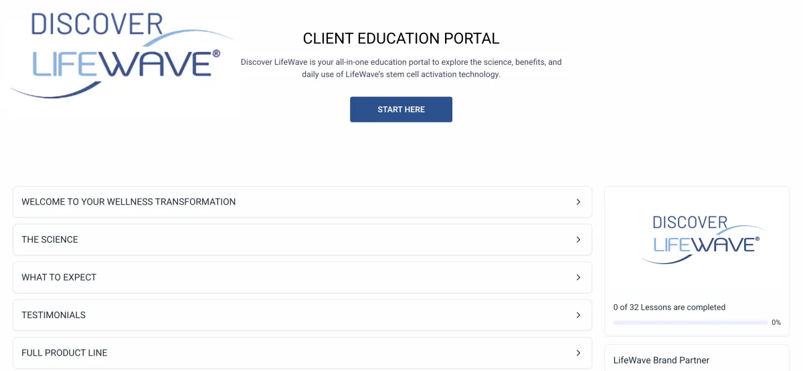
Task: Click the registered trademark symbol on header logo
Action: [x=215, y=53]
